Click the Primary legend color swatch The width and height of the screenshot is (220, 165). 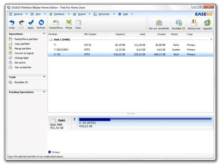[x=50, y=152]
